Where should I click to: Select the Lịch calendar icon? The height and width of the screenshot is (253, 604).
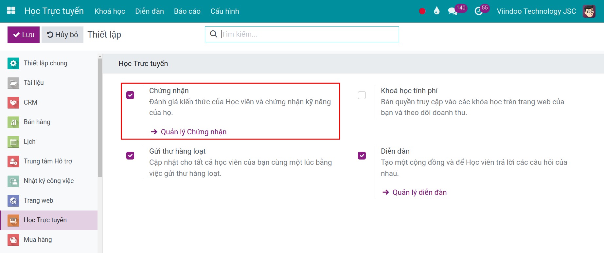click(13, 142)
